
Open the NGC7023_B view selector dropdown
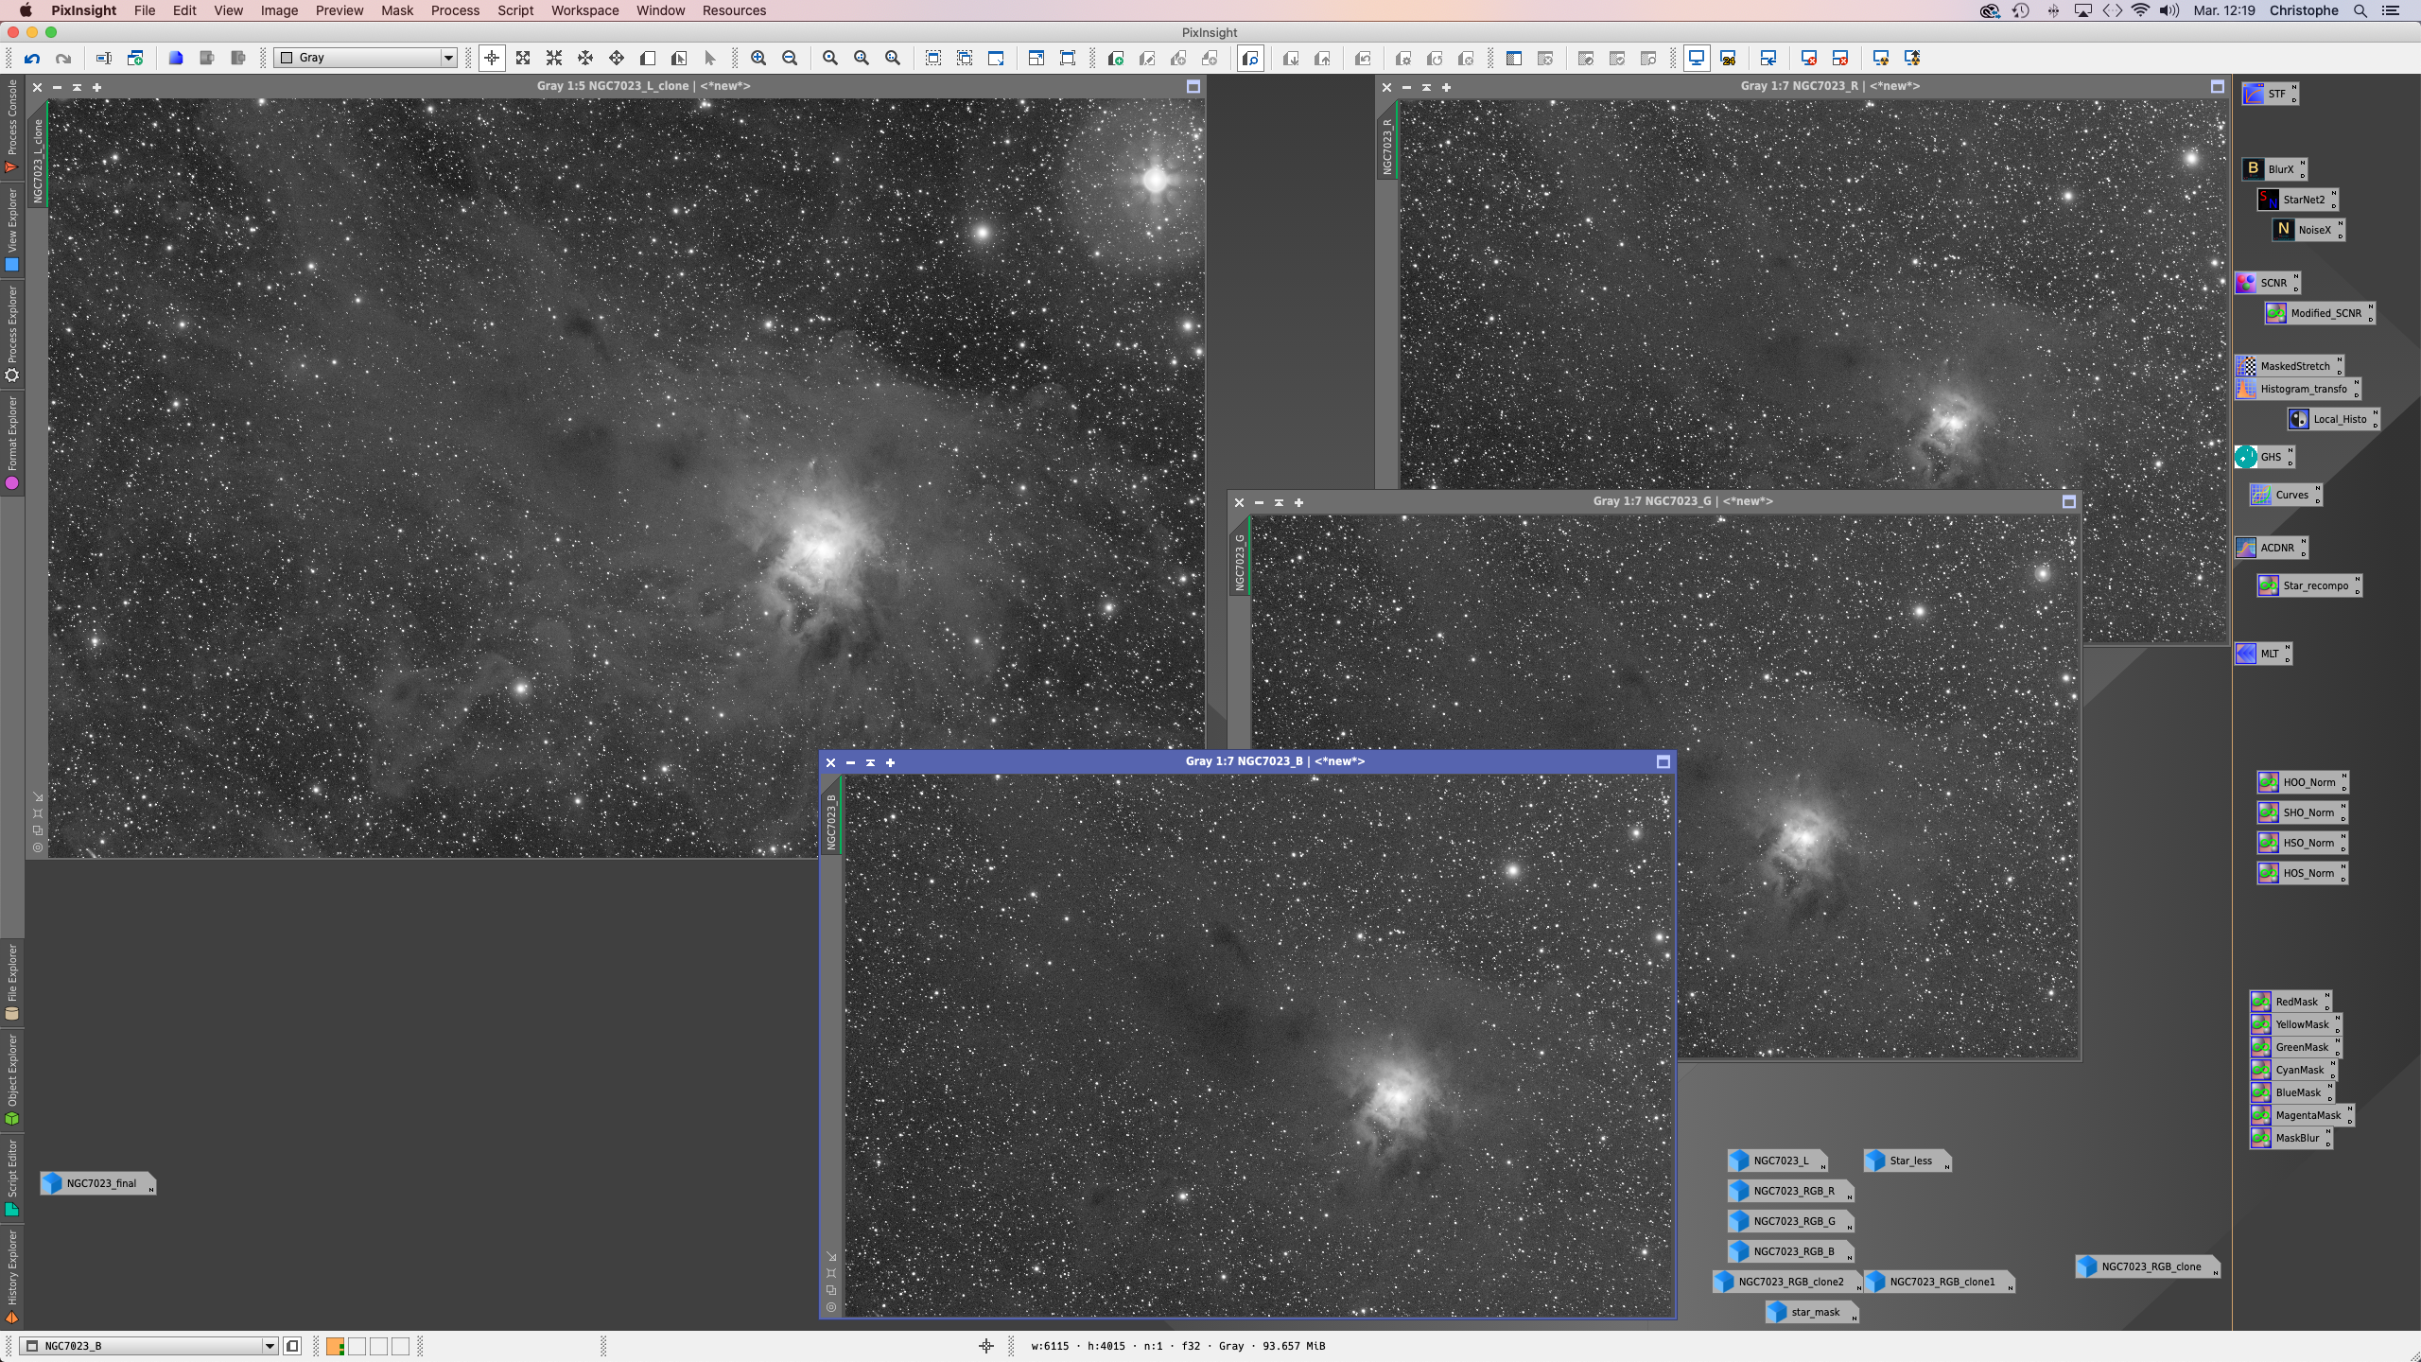tap(269, 1346)
